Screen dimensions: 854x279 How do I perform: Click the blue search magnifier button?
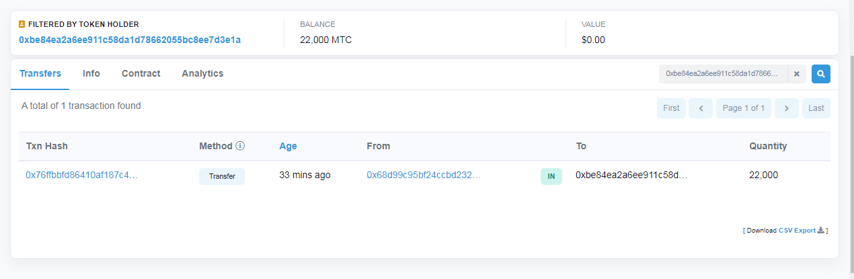[820, 74]
